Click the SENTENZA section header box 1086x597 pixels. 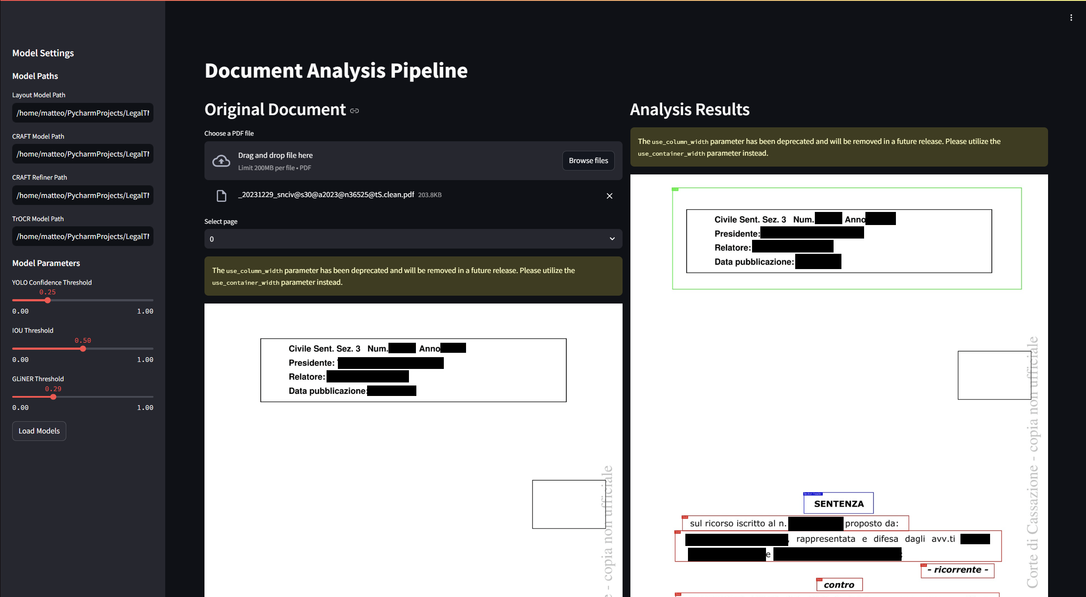838,504
